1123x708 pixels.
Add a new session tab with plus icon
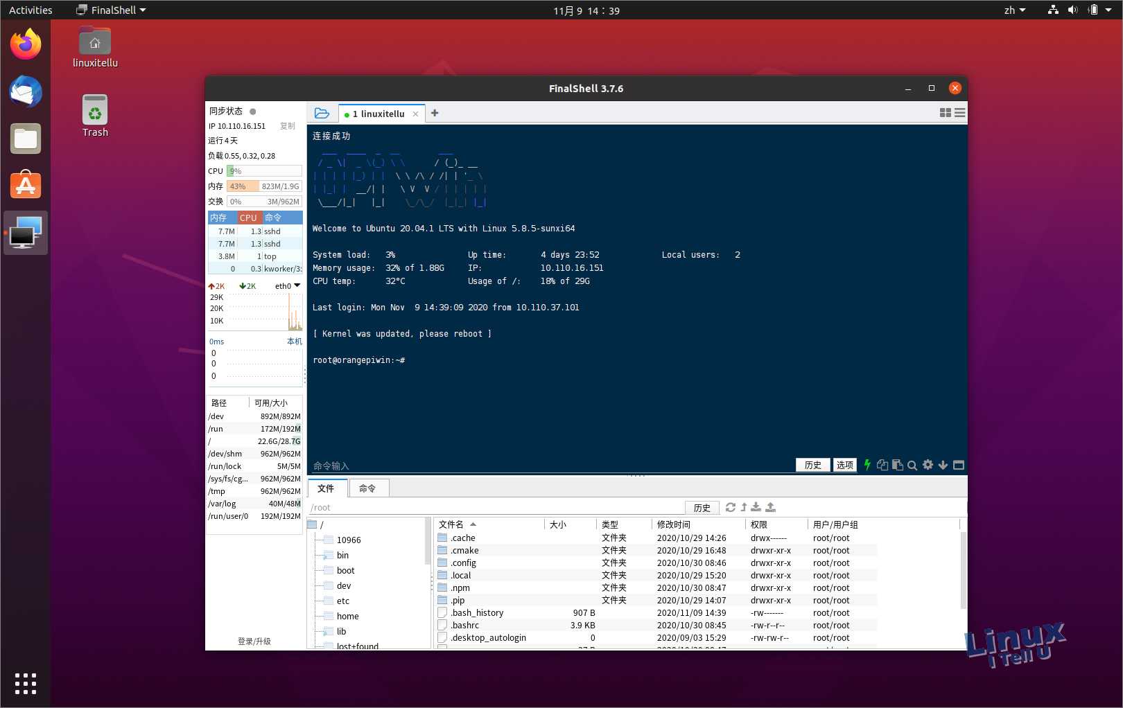(435, 113)
